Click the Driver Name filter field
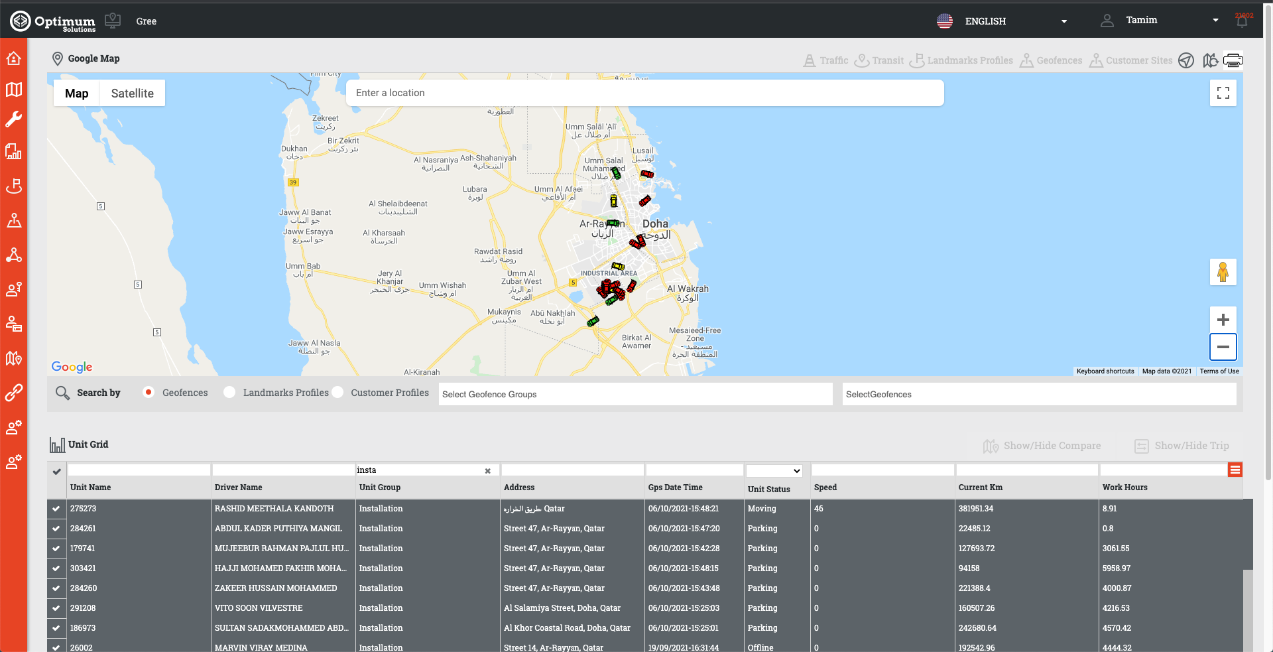 point(283,470)
